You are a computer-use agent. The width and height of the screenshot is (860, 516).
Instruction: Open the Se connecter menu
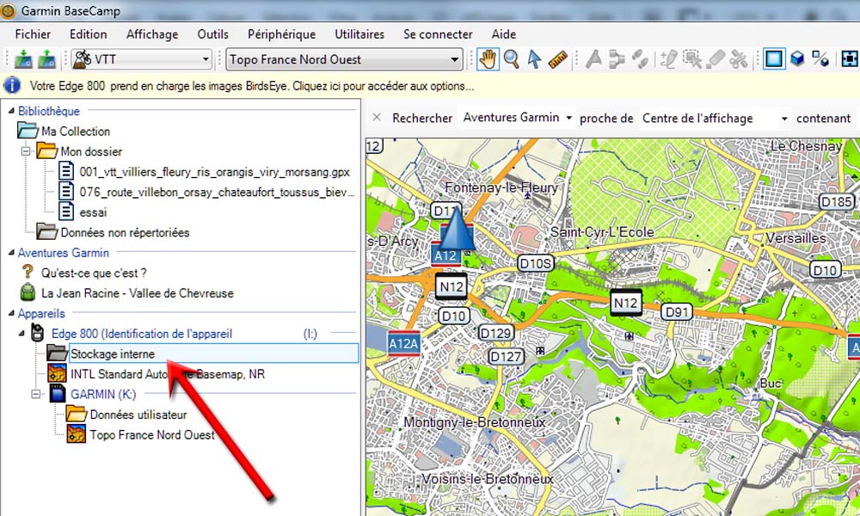pos(438,34)
